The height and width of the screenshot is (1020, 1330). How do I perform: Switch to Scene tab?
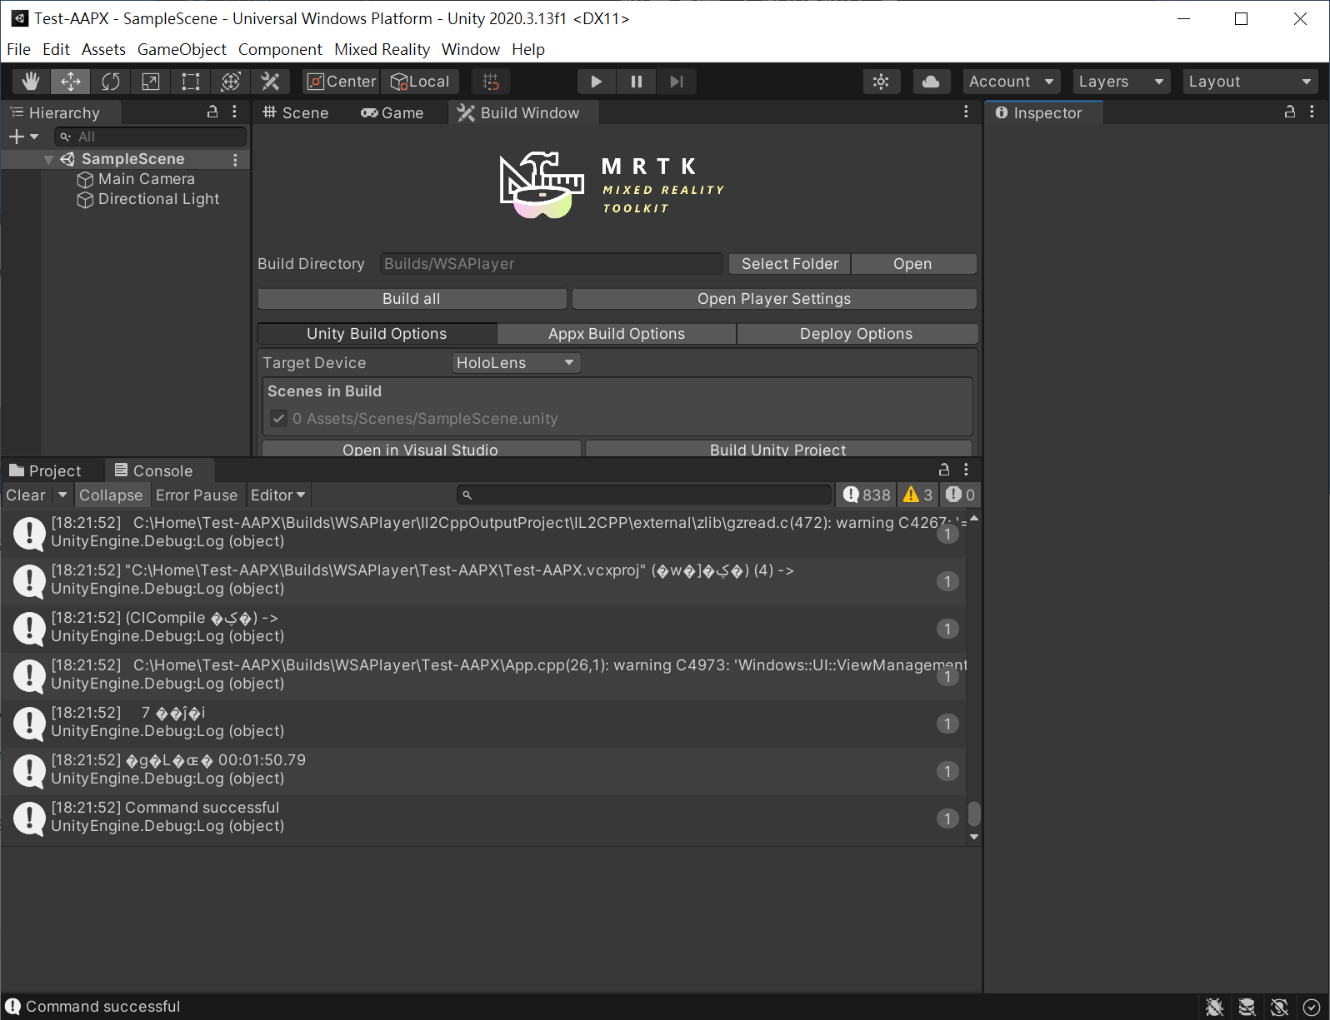(x=296, y=112)
